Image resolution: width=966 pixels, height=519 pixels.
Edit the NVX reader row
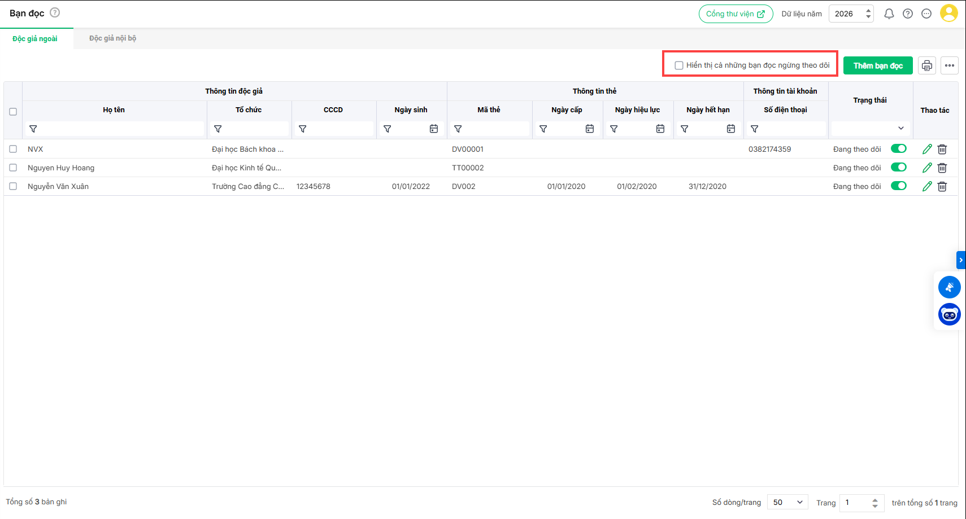click(x=927, y=149)
